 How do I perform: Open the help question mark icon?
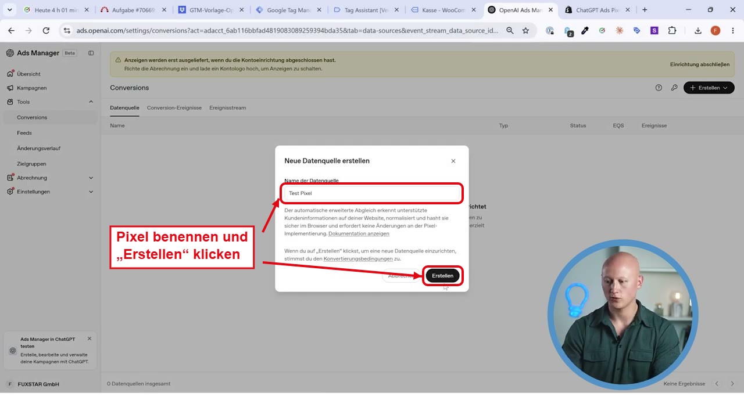click(x=659, y=88)
